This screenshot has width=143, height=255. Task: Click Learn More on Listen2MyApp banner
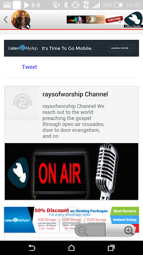coord(121,48)
